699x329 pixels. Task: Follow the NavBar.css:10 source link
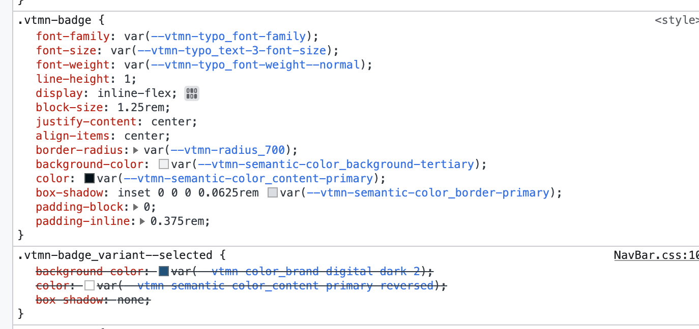coord(656,255)
